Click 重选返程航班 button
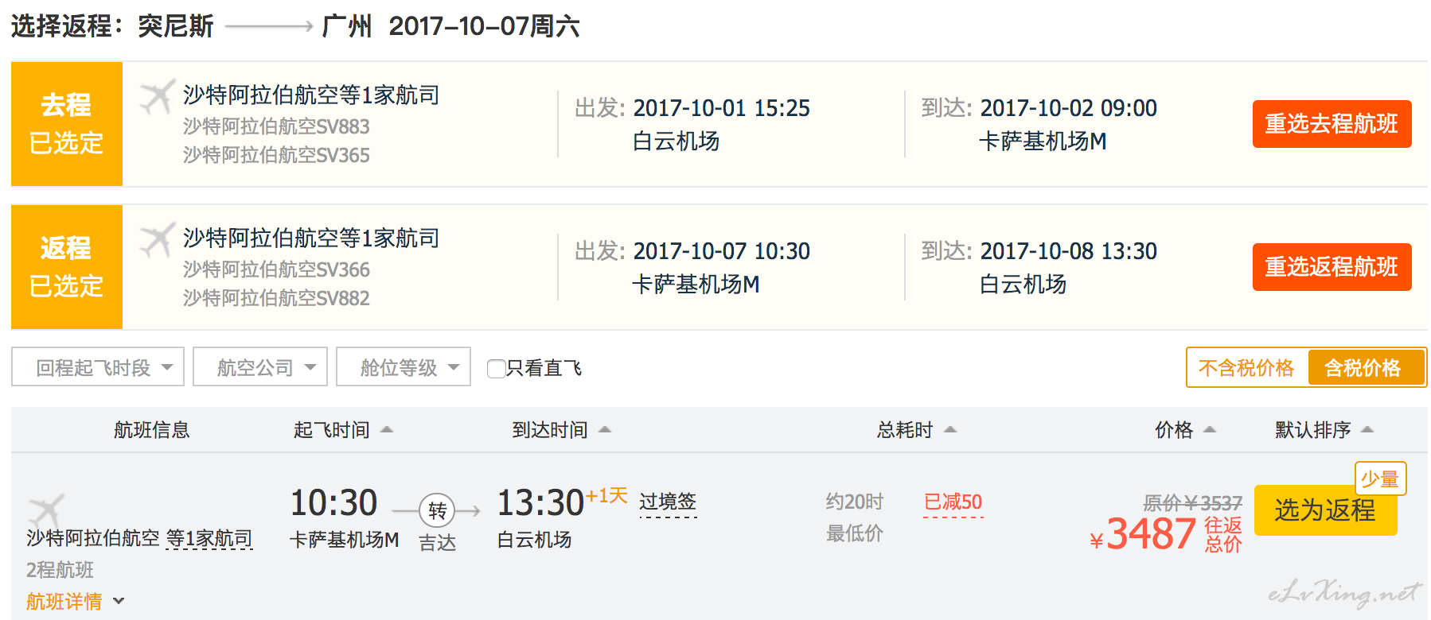The width and height of the screenshot is (1431, 620). (1332, 267)
